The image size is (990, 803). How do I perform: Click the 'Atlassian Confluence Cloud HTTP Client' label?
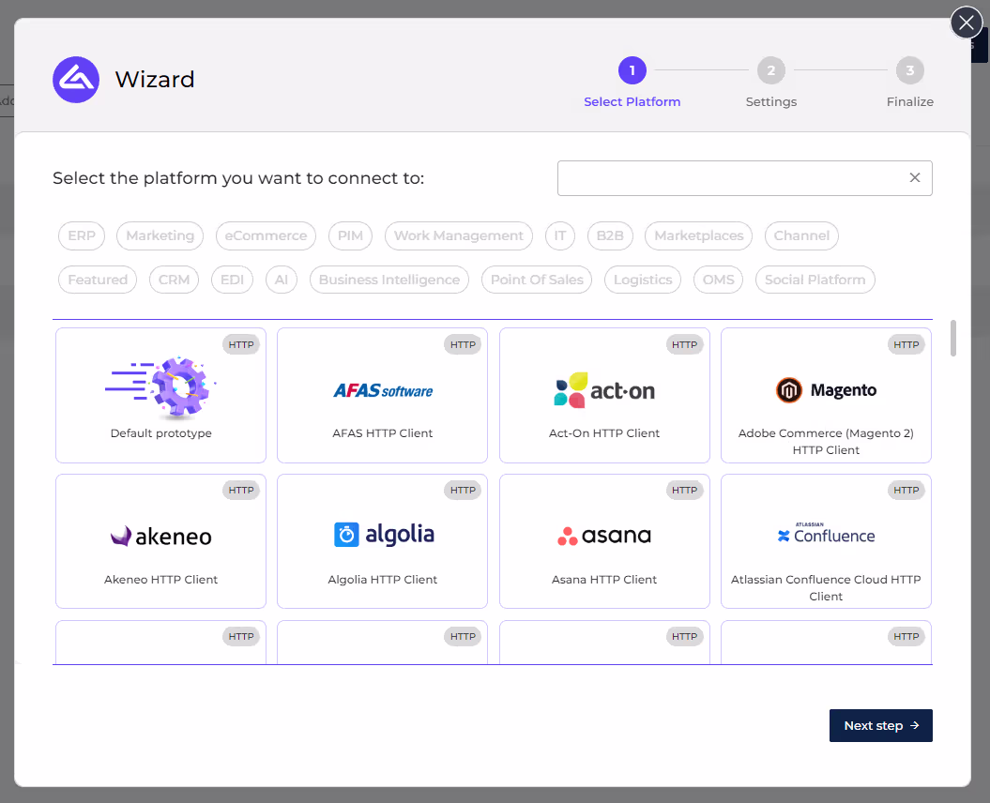point(826,588)
